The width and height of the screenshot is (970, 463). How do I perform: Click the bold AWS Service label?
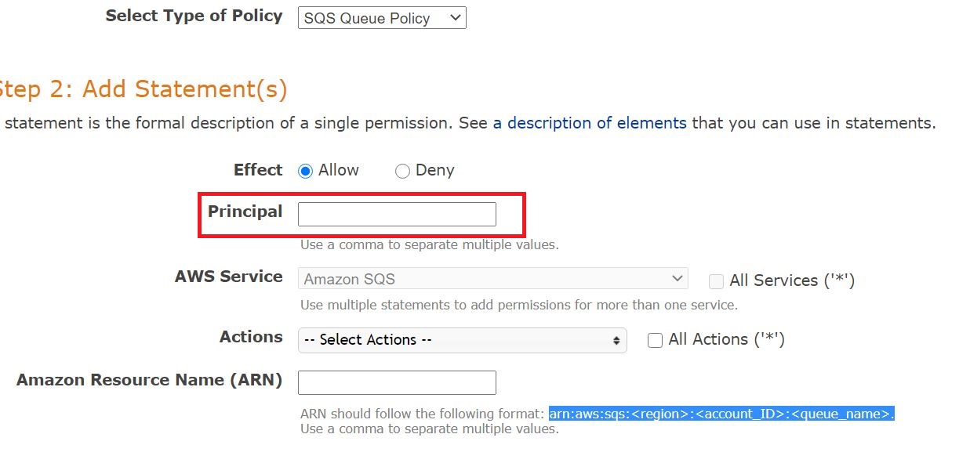click(229, 277)
